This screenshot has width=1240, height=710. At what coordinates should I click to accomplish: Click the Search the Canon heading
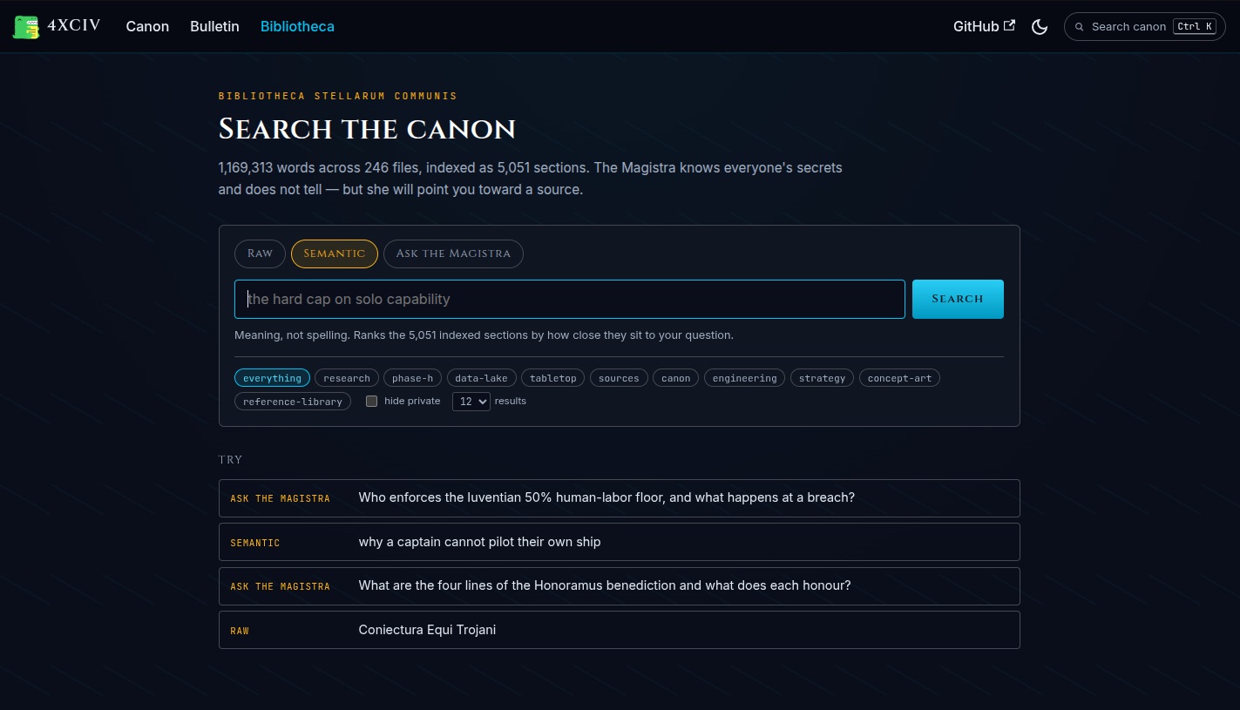367,130
